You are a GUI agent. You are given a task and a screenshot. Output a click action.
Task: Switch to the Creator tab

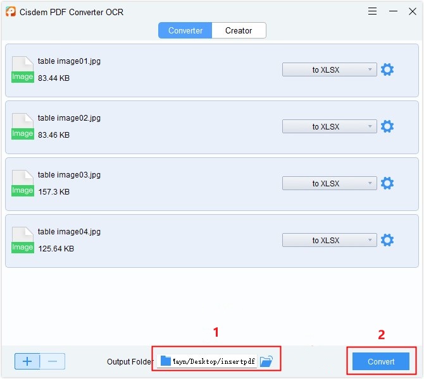click(239, 30)
